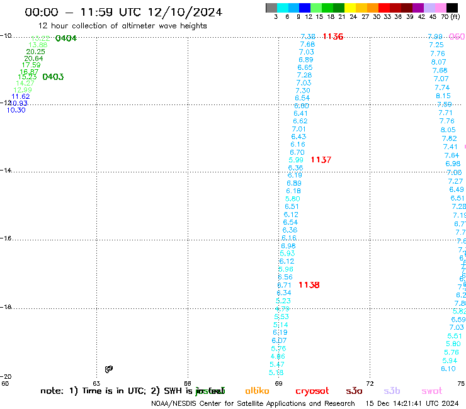466x409 pixels.
Task: Click the '70 (ft)' scale label
Action: (450, 17)
